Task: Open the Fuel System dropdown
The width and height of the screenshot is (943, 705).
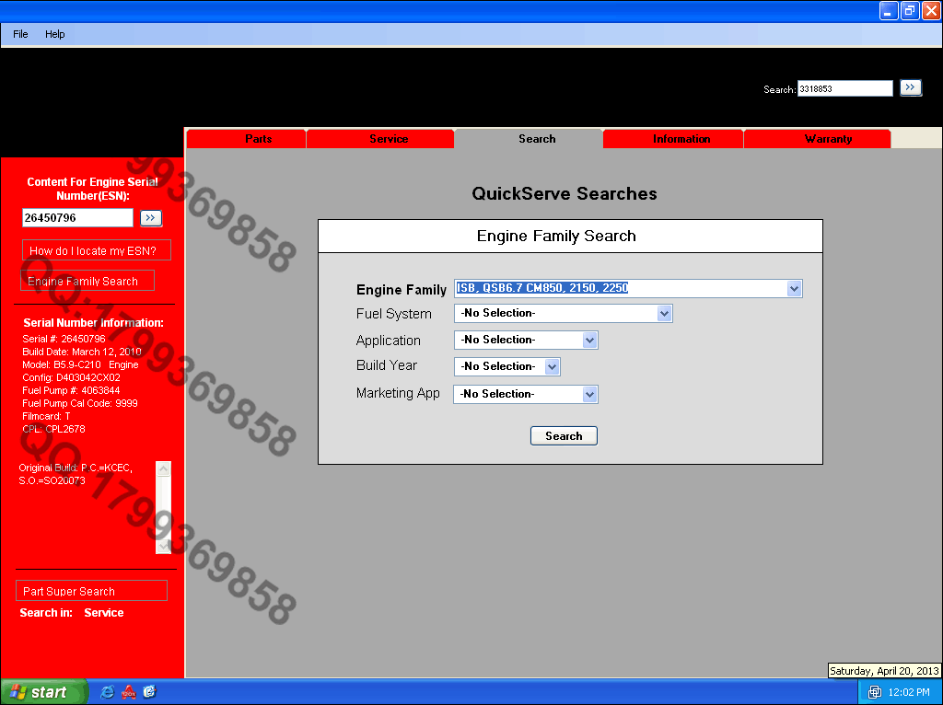Action: coord(664,314)
